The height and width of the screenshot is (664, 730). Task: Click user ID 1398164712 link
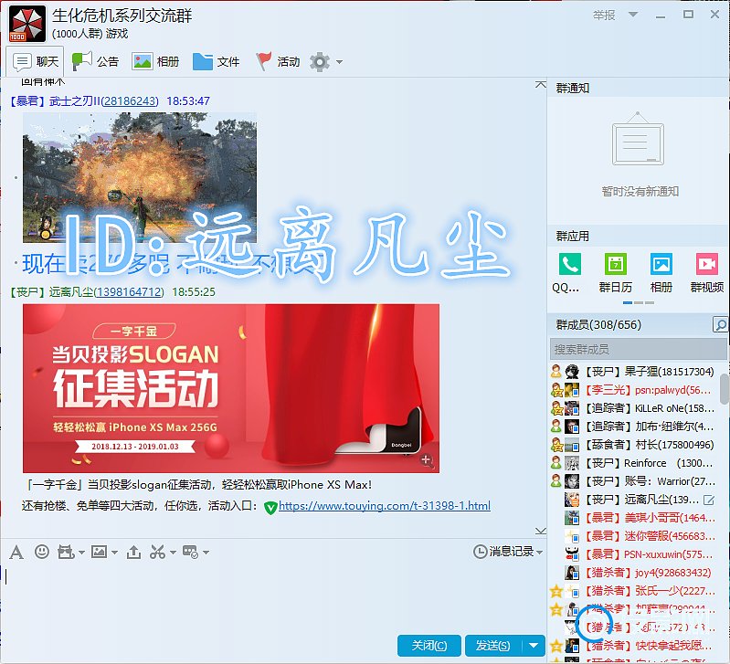pos(130,292)
